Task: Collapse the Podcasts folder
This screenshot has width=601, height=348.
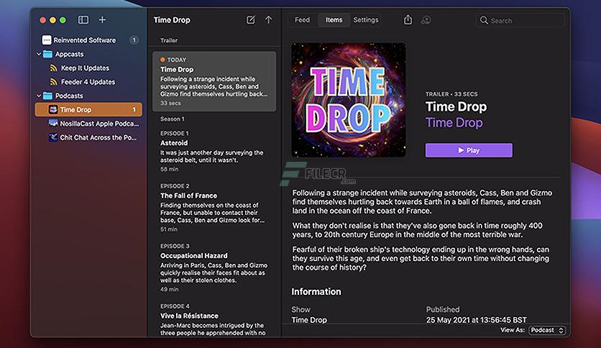Action: tap(39, 96)
